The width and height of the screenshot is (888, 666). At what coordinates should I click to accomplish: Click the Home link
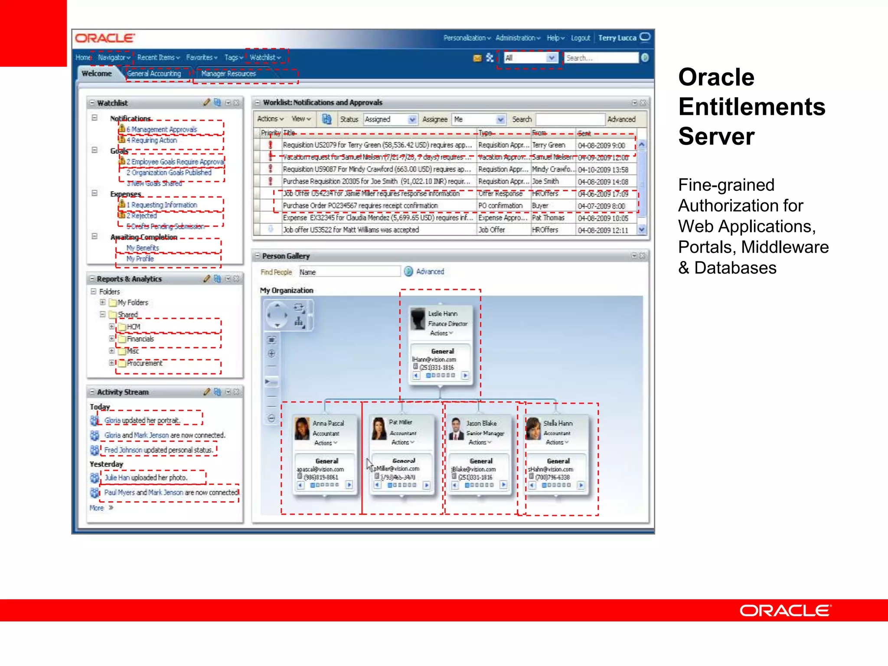point(83,57)
